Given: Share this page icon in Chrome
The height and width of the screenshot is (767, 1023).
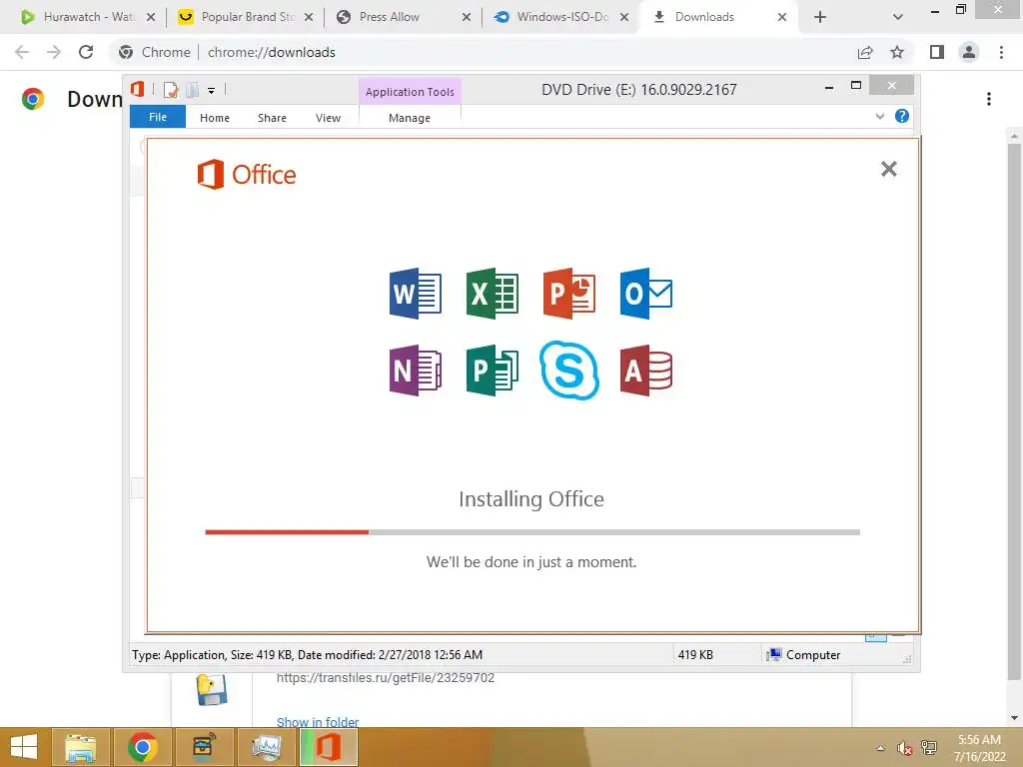Looking at the screenshot, I should tap(865, 52).
